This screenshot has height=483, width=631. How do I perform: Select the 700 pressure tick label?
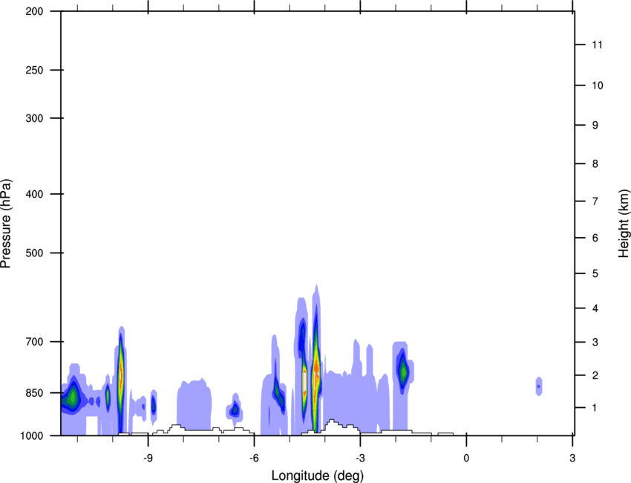pyautogui.click(x=34, y=342)
